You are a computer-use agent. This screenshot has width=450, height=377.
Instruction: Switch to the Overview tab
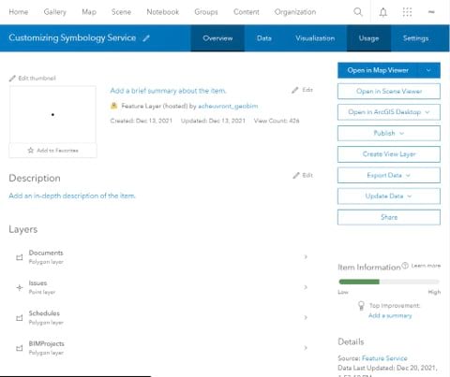[x=217, y=38]
